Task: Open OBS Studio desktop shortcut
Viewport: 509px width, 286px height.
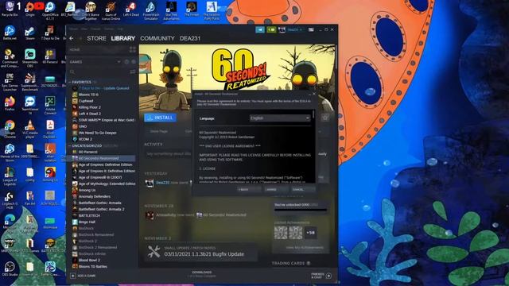Action: click(x=10, y=269)
